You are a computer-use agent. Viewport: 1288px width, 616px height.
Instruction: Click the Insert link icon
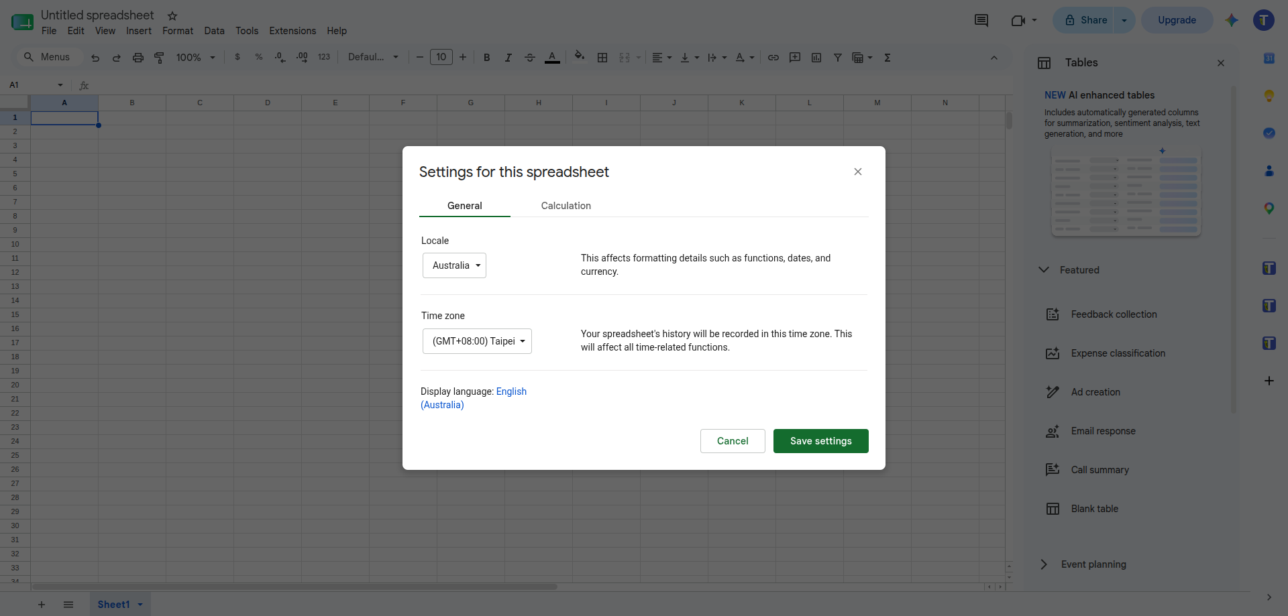[773, 58]
